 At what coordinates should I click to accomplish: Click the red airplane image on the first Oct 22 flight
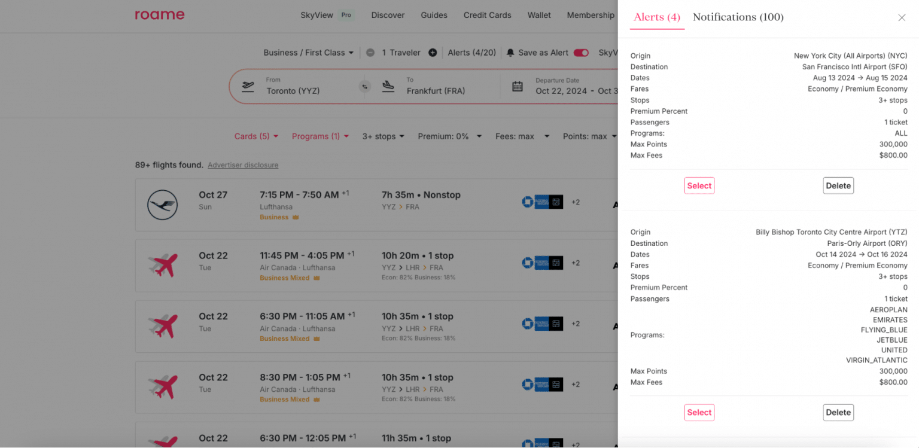coord(162,266)
